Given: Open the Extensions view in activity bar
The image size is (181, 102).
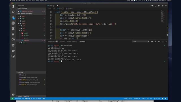Looking at the screenshot, I should 13,29.
